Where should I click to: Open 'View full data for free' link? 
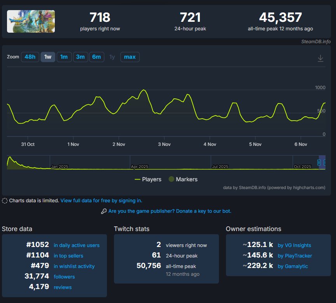coord(101,201)
